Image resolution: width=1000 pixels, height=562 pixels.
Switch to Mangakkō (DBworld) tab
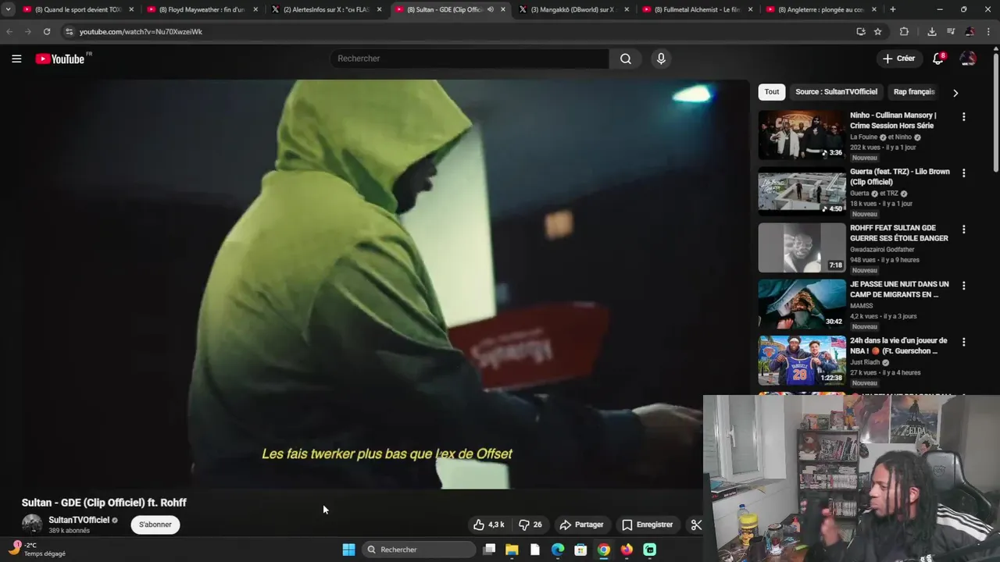tap(575, 9)
